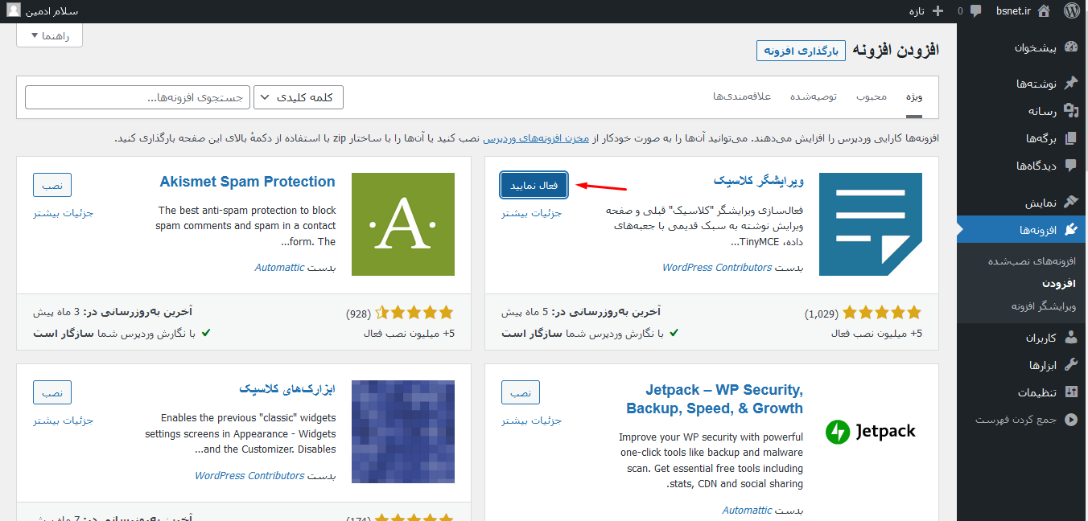Expand the راهنما help dropdown
Image resolution: width=1088 pixels, height=521 pixels.
pos(50,35)
